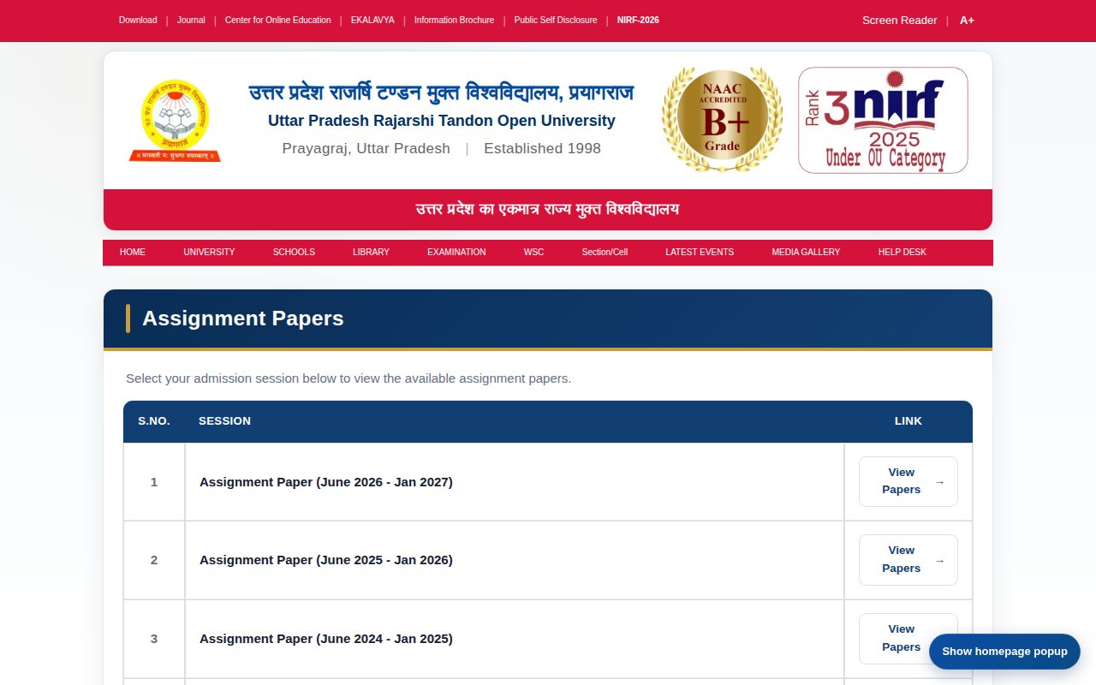Open Center for Online Education link

tap(277, 20)
